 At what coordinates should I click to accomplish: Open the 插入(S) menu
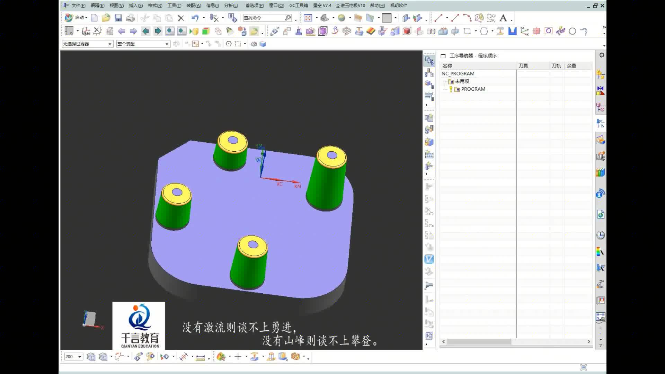coord(136,6)
